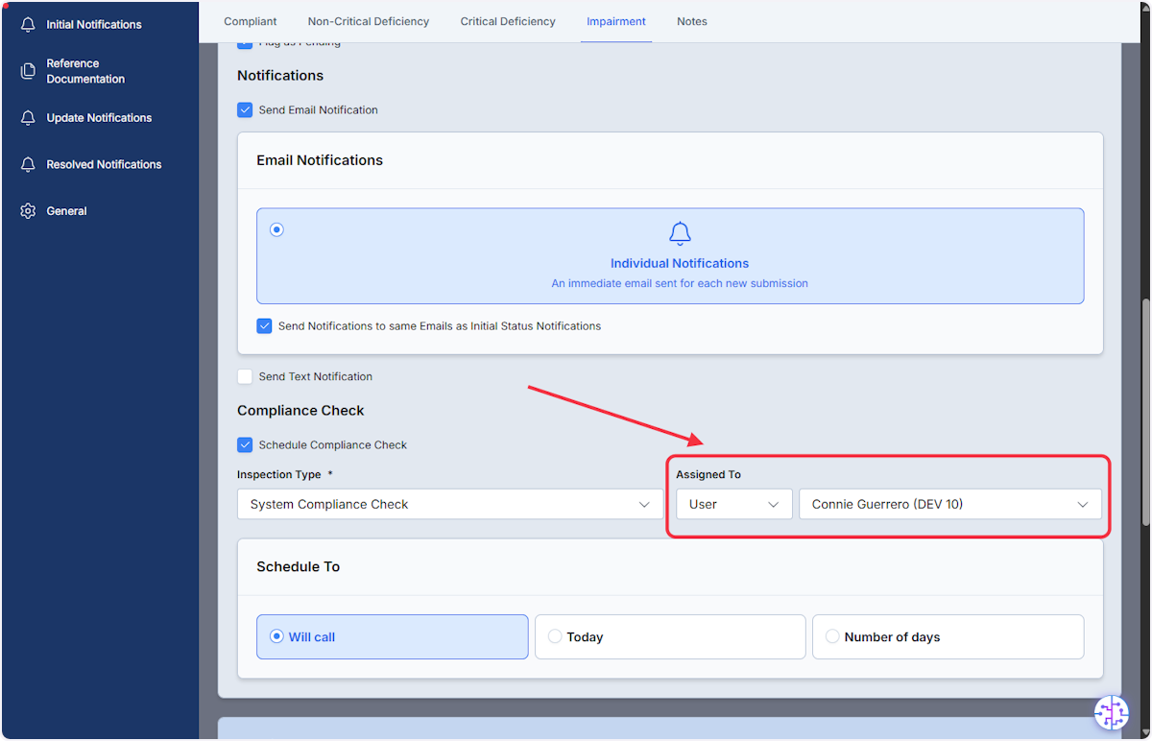Click the Initial Notifications bell icon

28,24
